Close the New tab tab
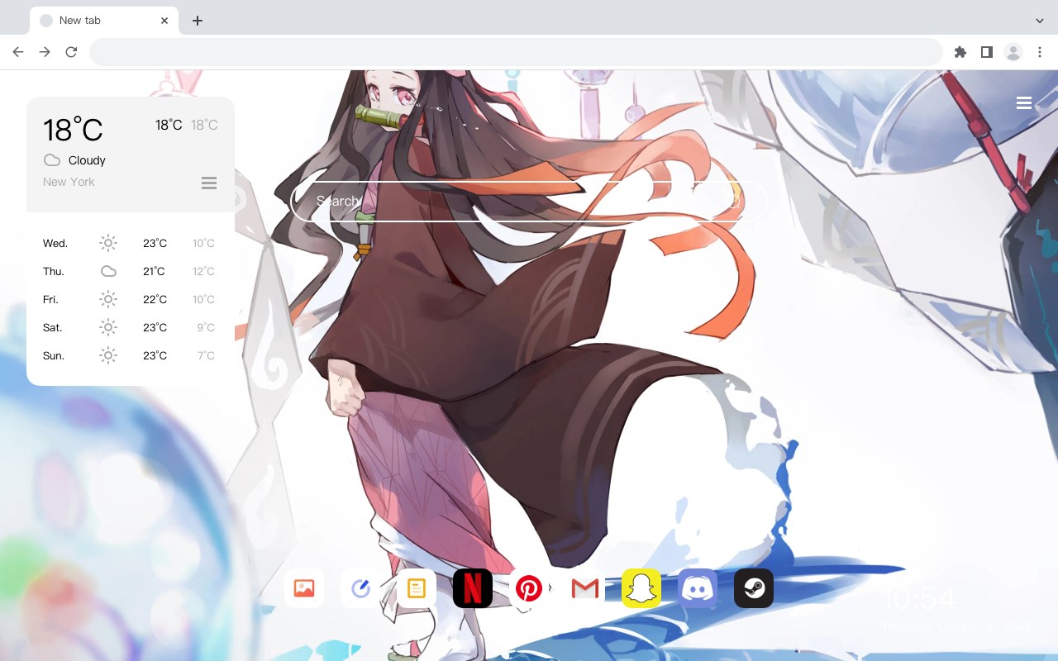Image resolution: width=1058 pixels, height=661 pixels. [x=164, y=21]
